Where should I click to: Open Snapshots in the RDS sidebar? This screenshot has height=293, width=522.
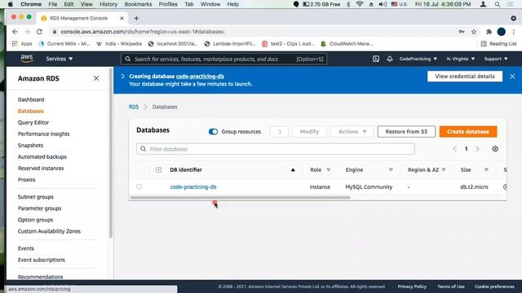(31, 145)
